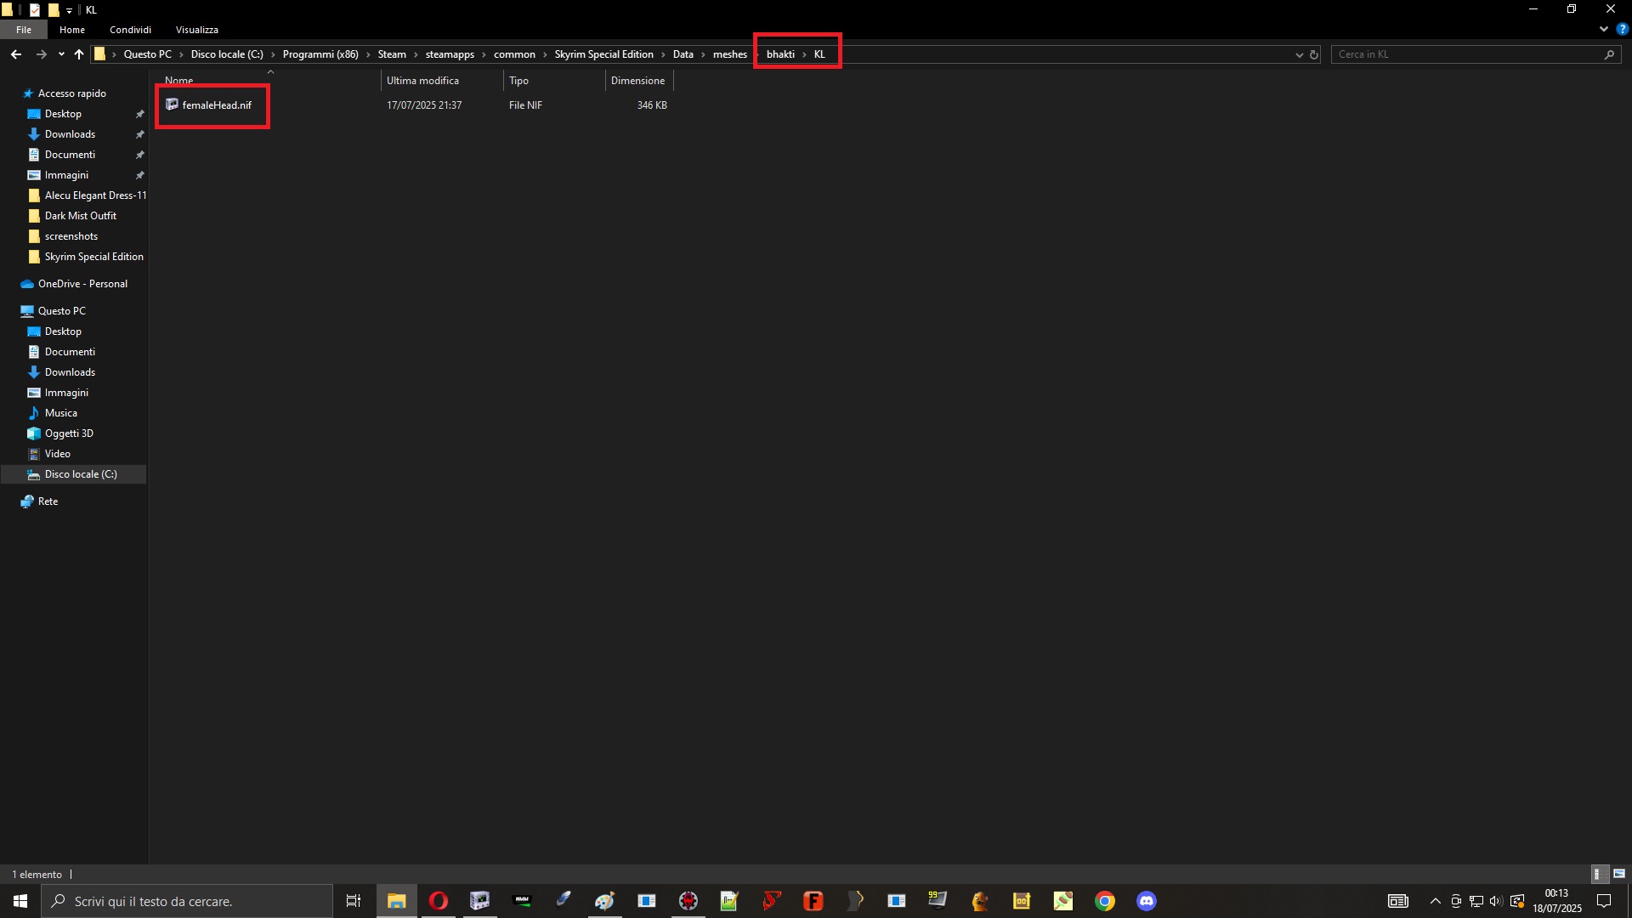Refresh the KL folder view
The height and width of the screenshot is (918, 1632).
coord(1313,54)
